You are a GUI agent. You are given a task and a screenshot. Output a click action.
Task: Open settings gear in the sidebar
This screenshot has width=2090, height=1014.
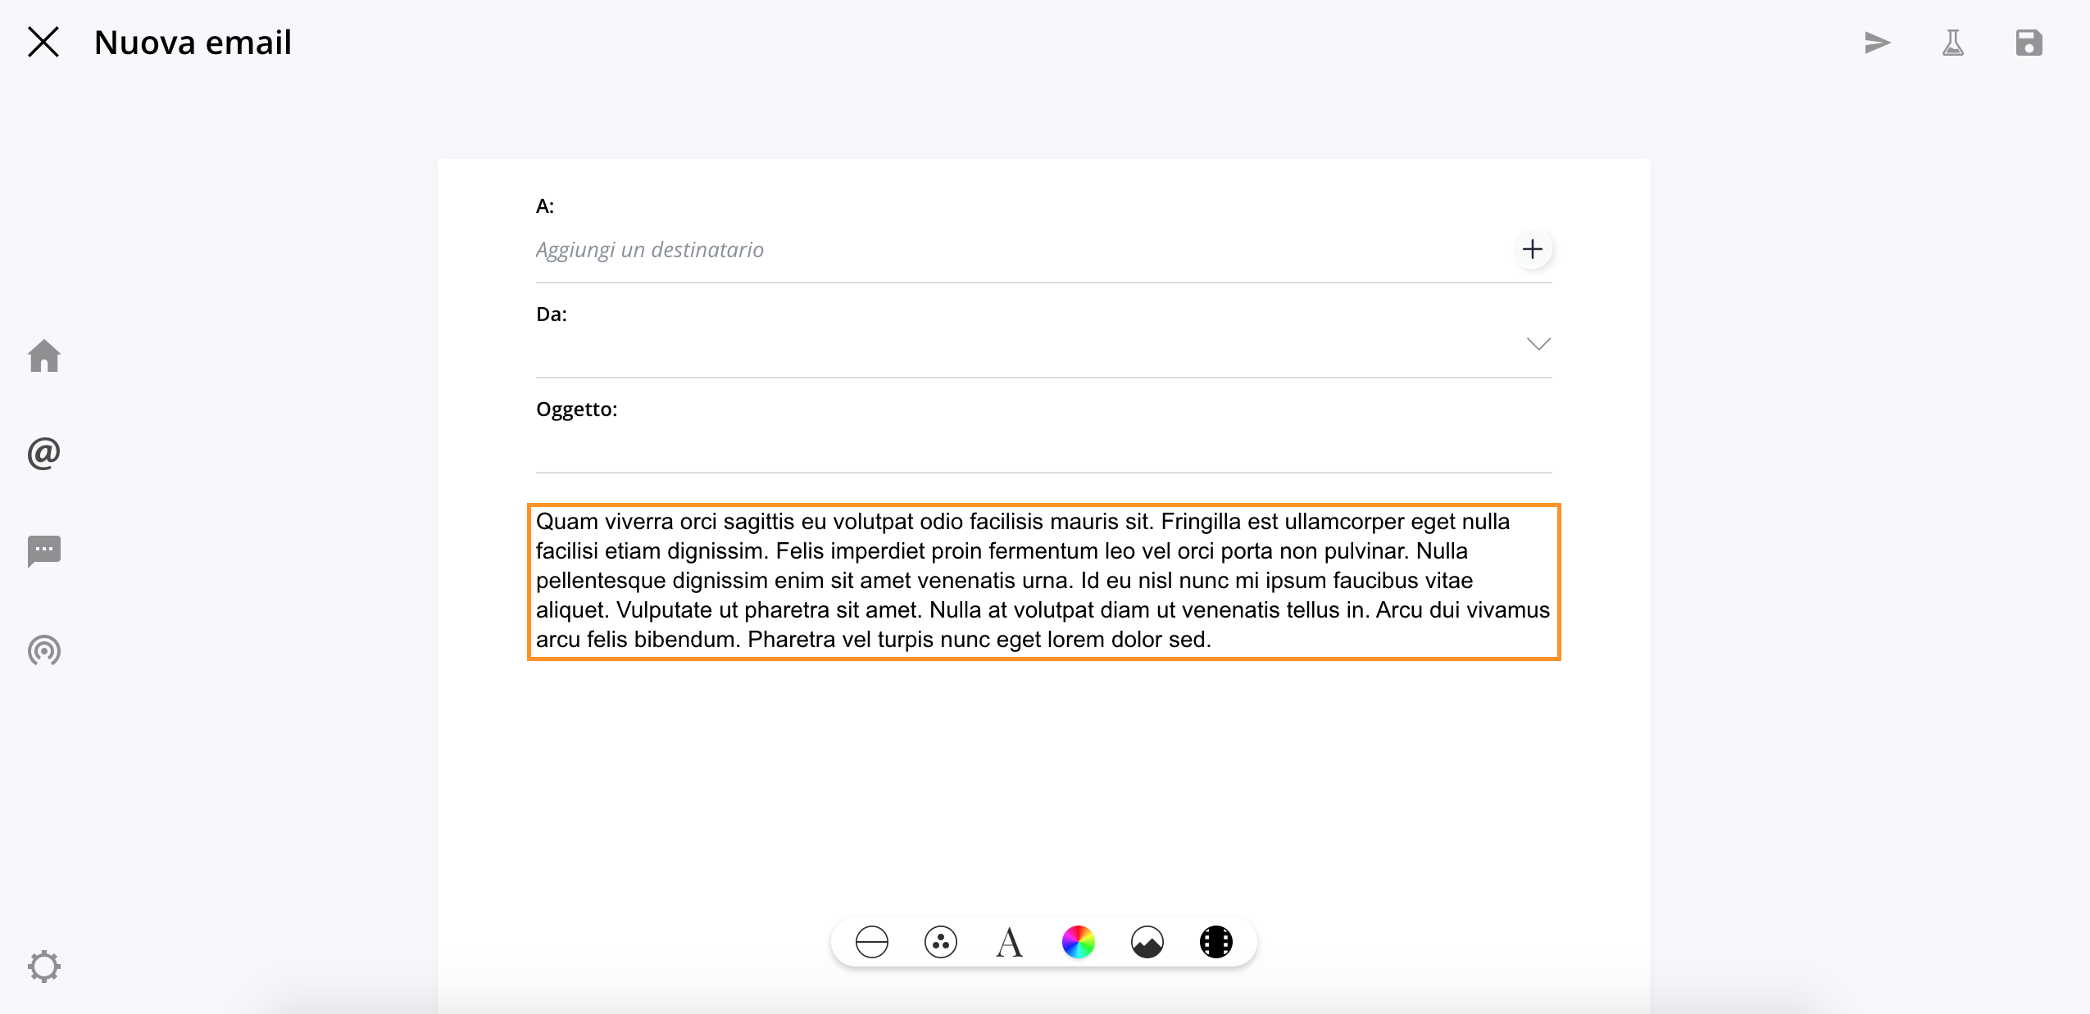44,966
